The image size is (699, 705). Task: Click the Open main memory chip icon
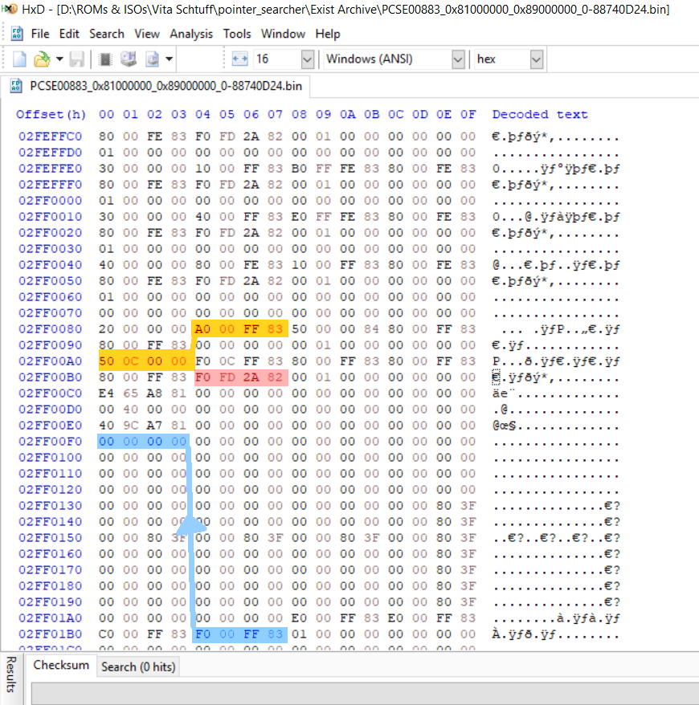click(105, 59)
